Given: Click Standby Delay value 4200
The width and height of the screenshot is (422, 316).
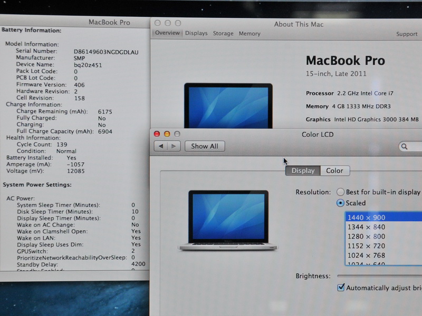Looking at the screenshot, I should pos(138,264).
